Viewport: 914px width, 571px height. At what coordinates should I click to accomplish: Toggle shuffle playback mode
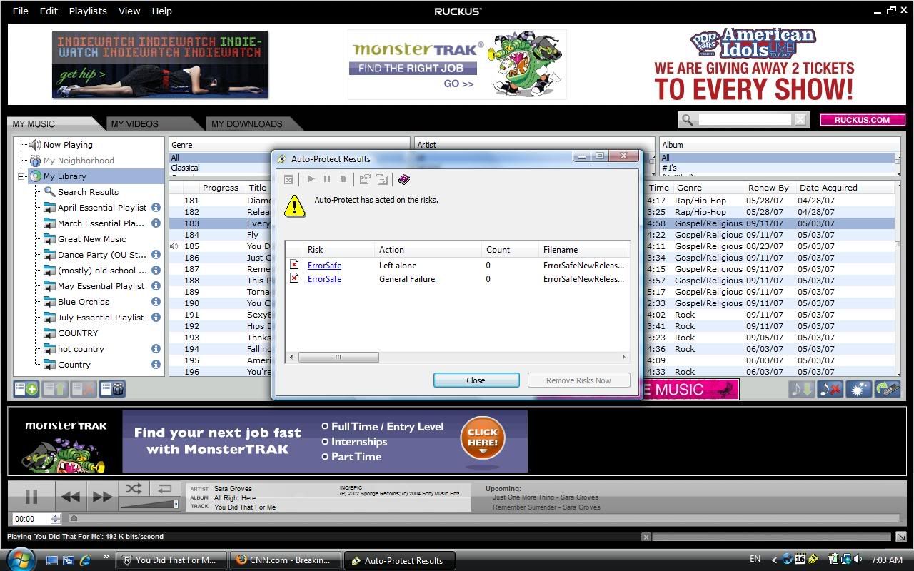134,489
